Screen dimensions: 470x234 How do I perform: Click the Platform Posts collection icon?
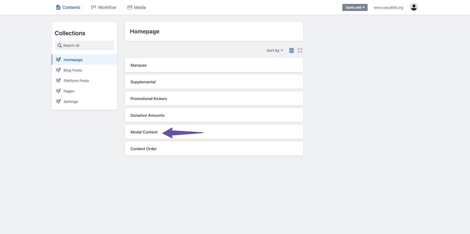point(58,80)
